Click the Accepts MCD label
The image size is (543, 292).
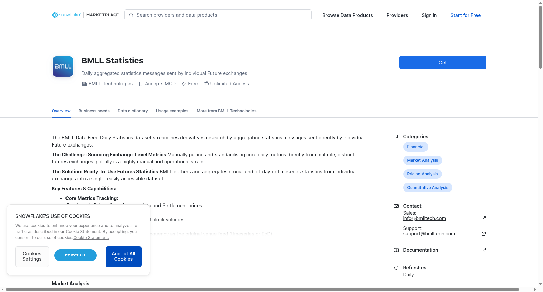(160, 84)
